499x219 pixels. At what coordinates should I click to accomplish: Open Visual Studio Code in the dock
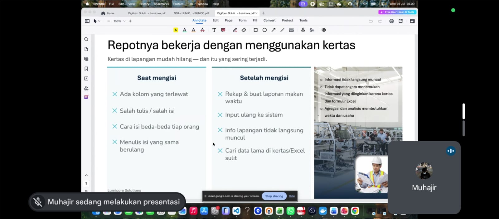[236, 211]
